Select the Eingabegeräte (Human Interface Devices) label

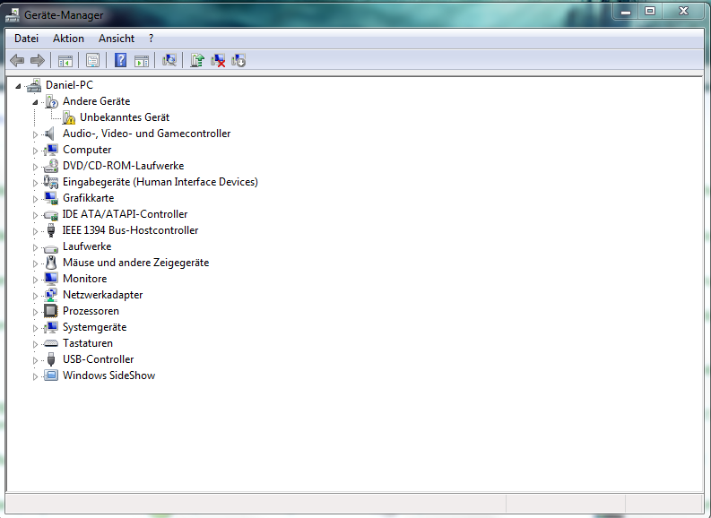pos(160,182)
